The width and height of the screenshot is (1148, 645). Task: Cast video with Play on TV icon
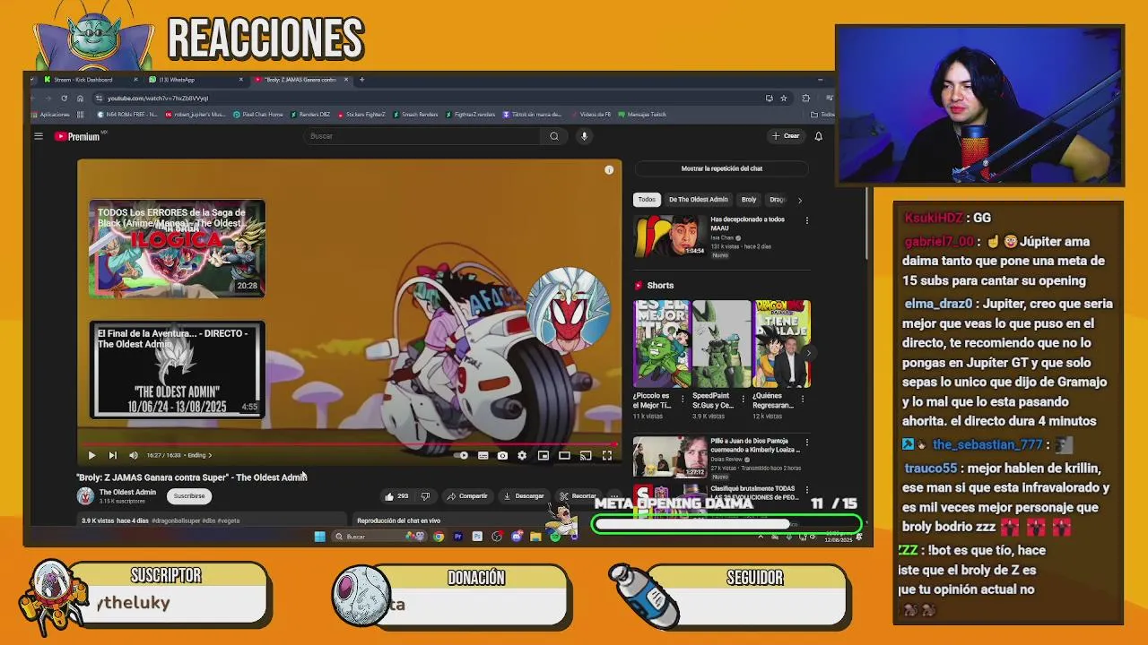[x=586, y=455]
